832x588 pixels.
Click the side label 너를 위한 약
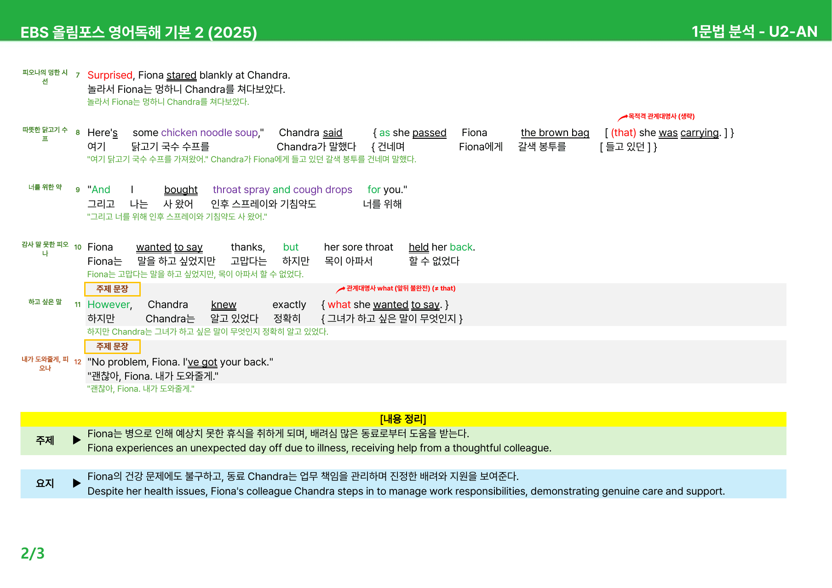point(45,187)
